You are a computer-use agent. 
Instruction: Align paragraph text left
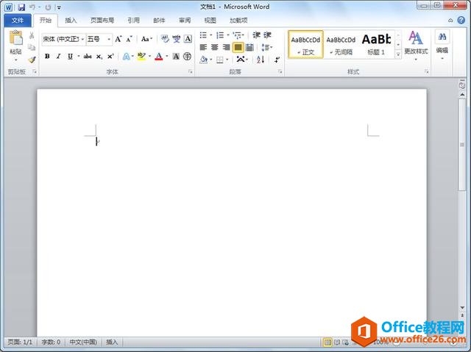(203, 47)
